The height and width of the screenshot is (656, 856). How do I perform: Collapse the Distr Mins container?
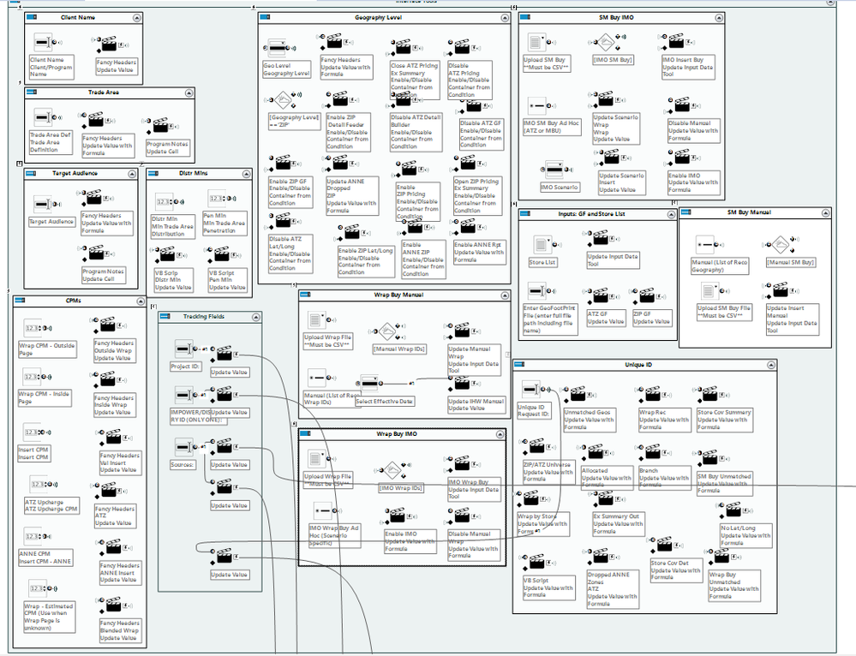pyautogui.click(x=246, y=174)
